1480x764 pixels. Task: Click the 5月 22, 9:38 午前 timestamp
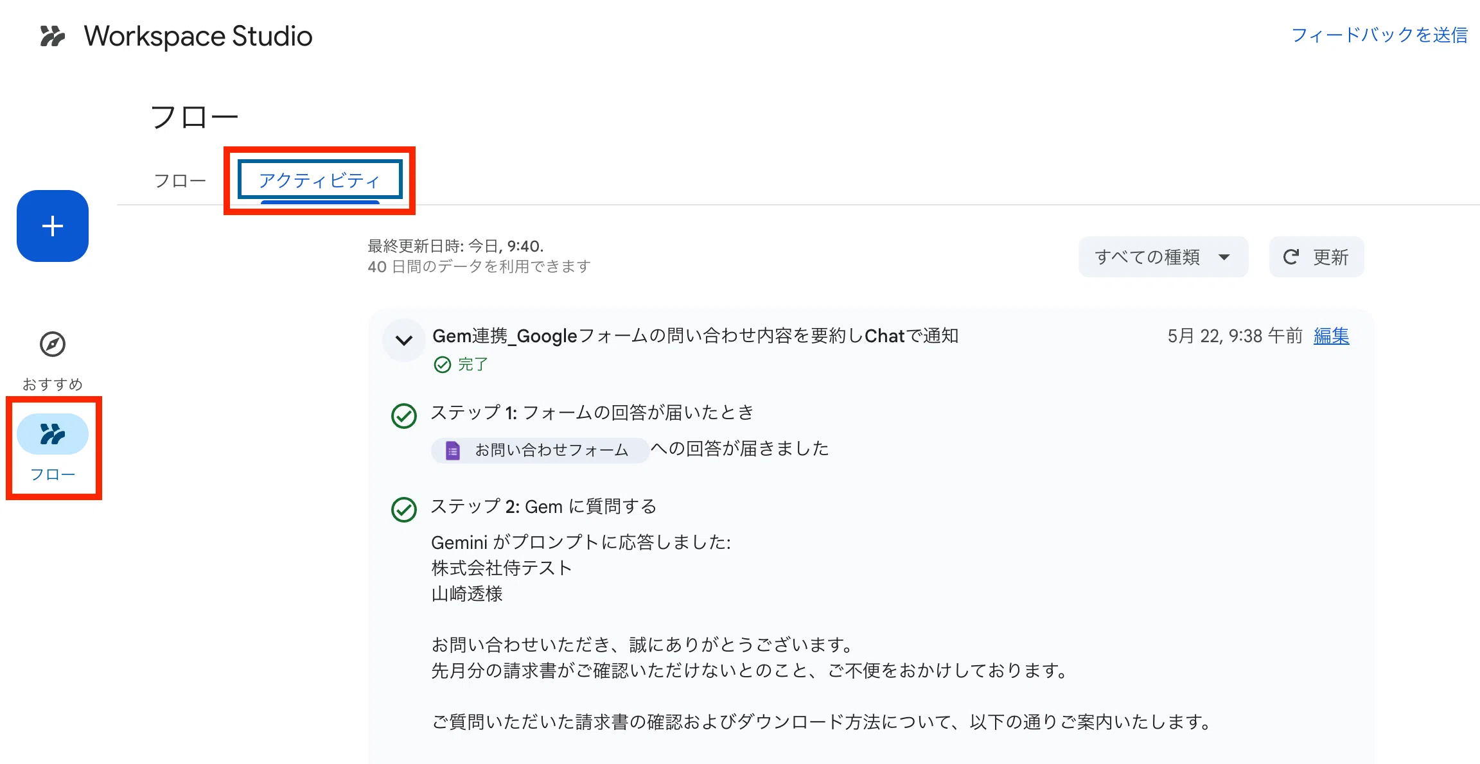(1235, 336)
